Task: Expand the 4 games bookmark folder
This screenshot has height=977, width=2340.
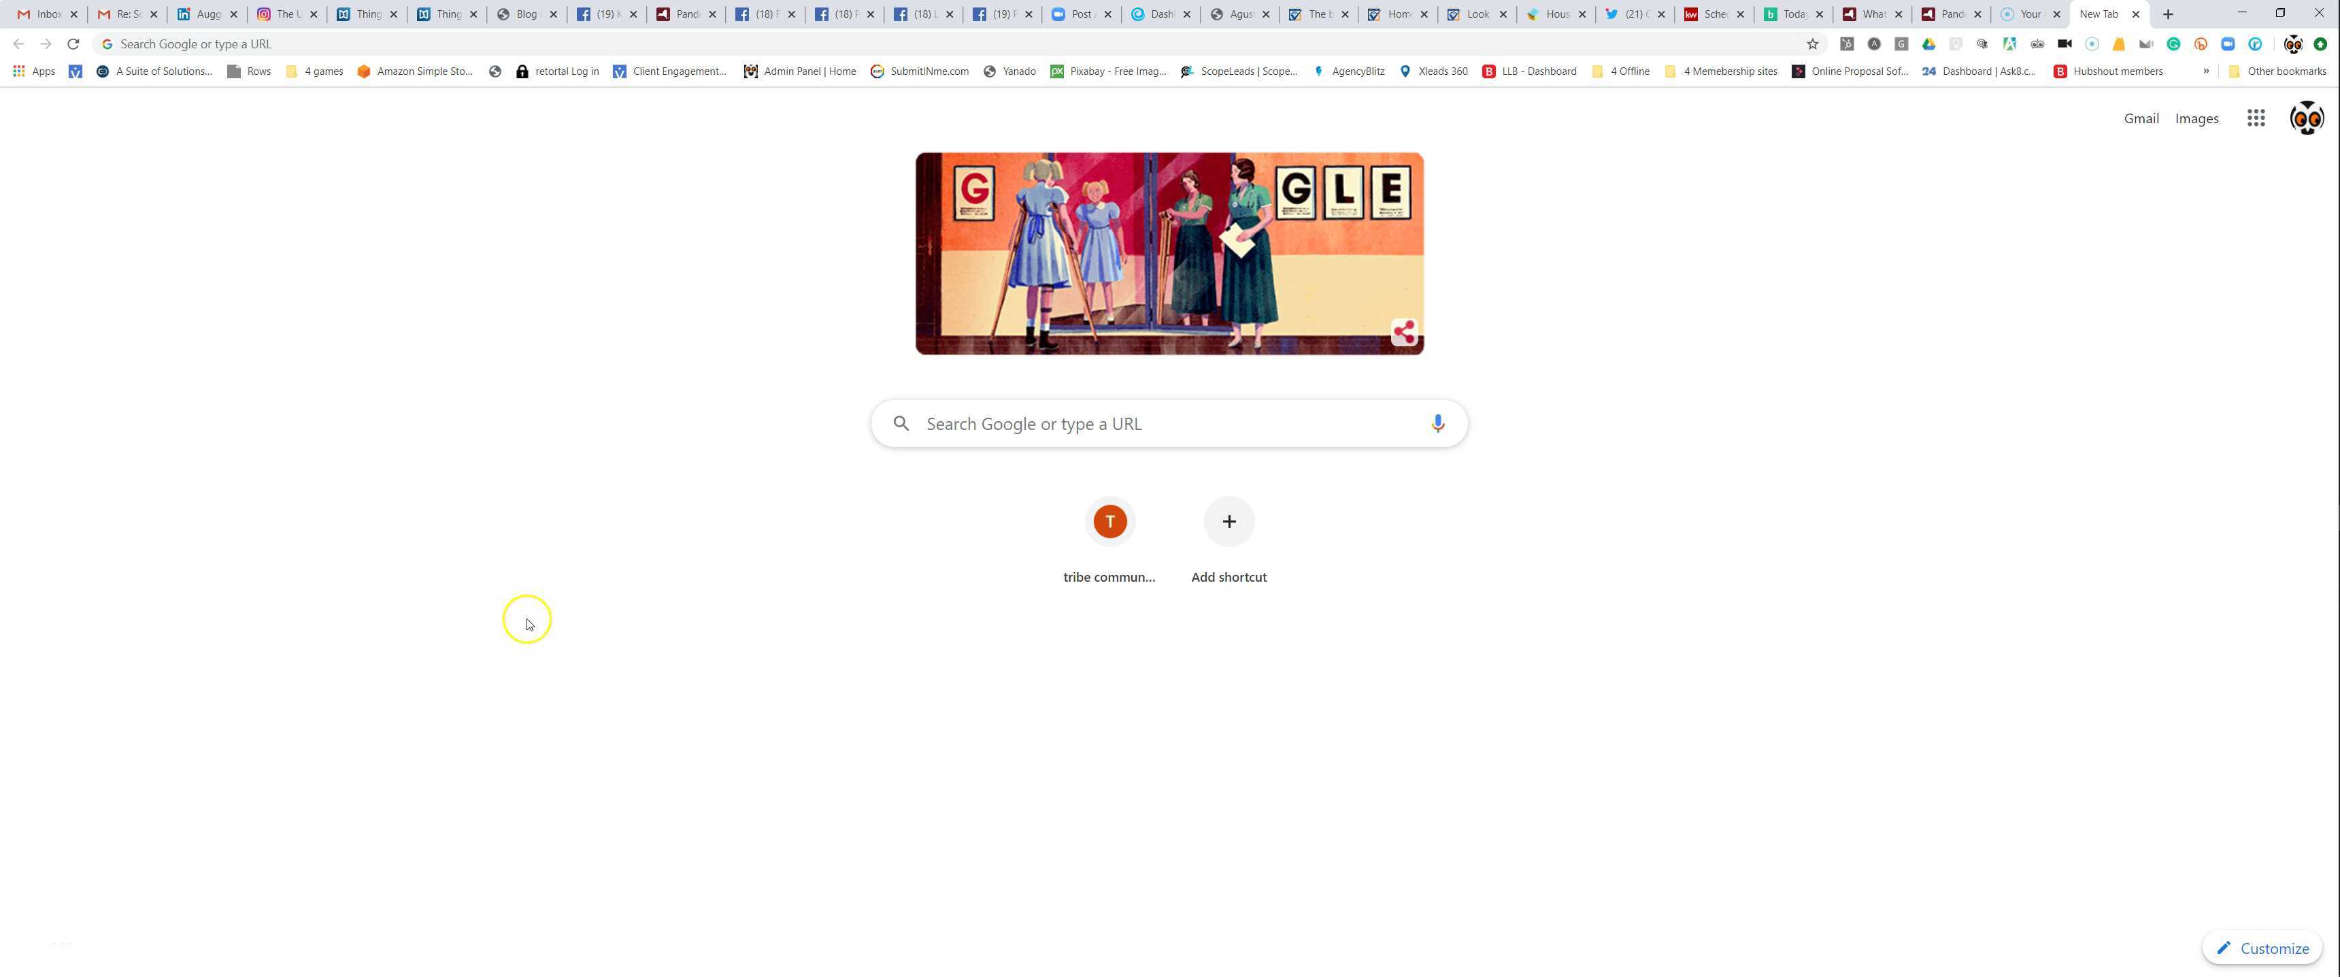Action: 314,71
